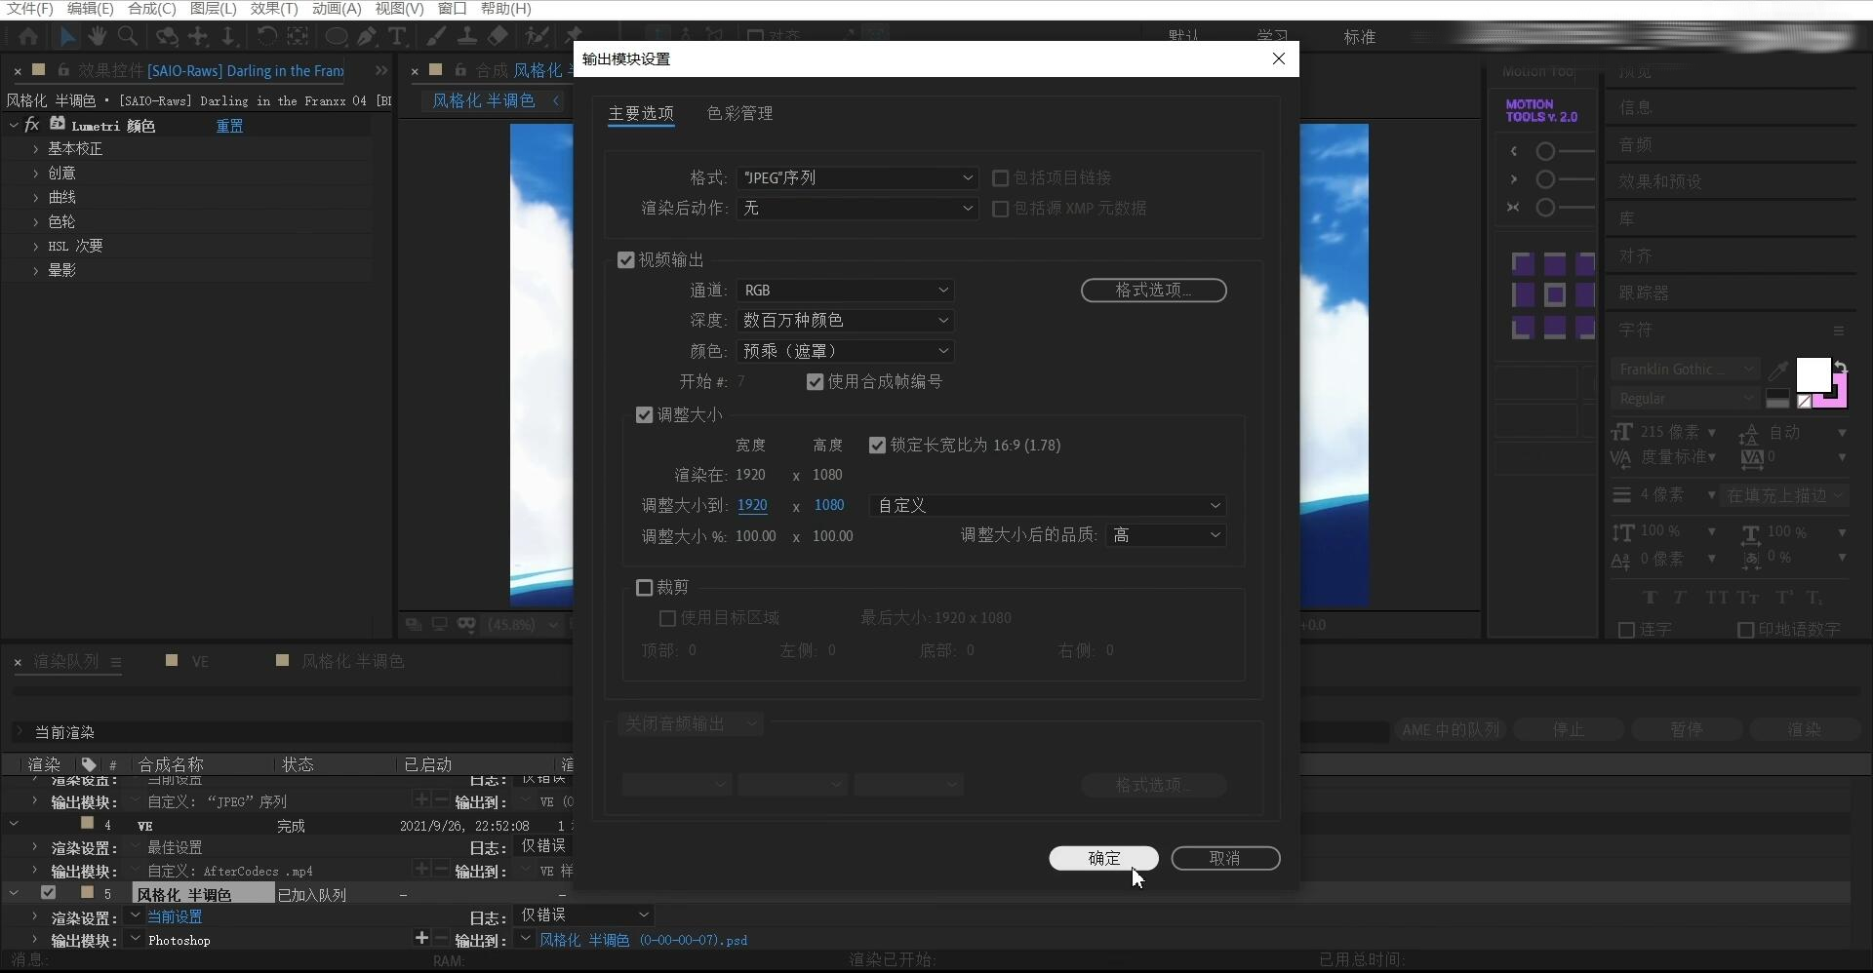Screen dimensions: 1873x973
Task: Toggle render checkbox for queue item 5
Action: 48,892
